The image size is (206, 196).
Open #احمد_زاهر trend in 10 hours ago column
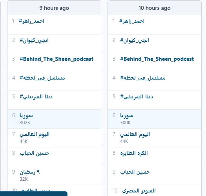132,21
